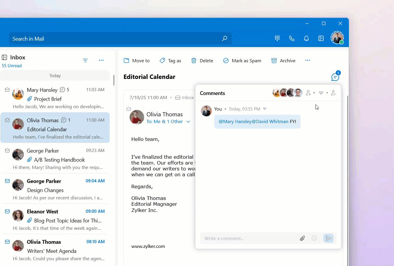The width and height of the screenshot is (394, 266).
Task: Toggle read status on Mary Hansley's Project Brief email
Action: tap(7, 90)
